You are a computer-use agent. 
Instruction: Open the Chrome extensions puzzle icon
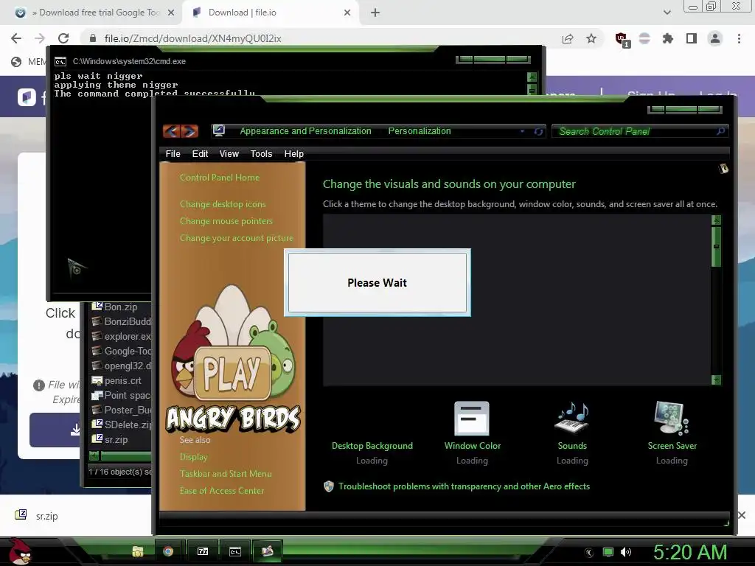[667, 38]
